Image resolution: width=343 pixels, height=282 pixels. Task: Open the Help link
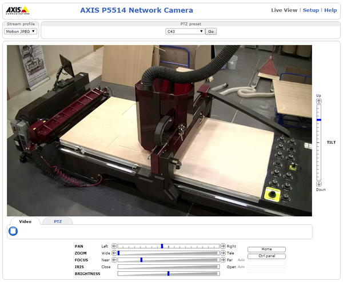pyautogui.click(x=330, y=10)
